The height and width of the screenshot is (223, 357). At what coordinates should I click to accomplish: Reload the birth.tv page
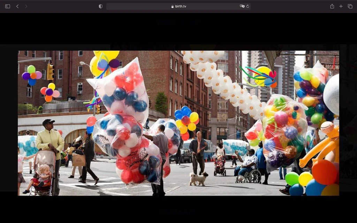click(x=248, y=6)
